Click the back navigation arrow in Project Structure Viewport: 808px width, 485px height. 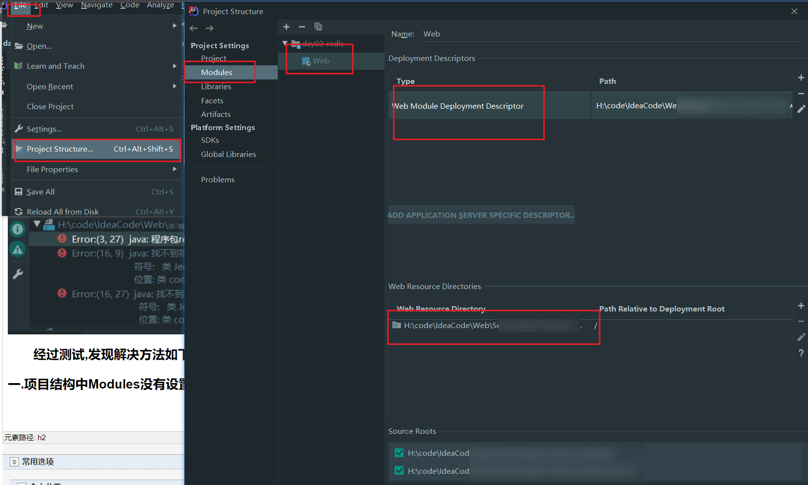pos(193,28)
